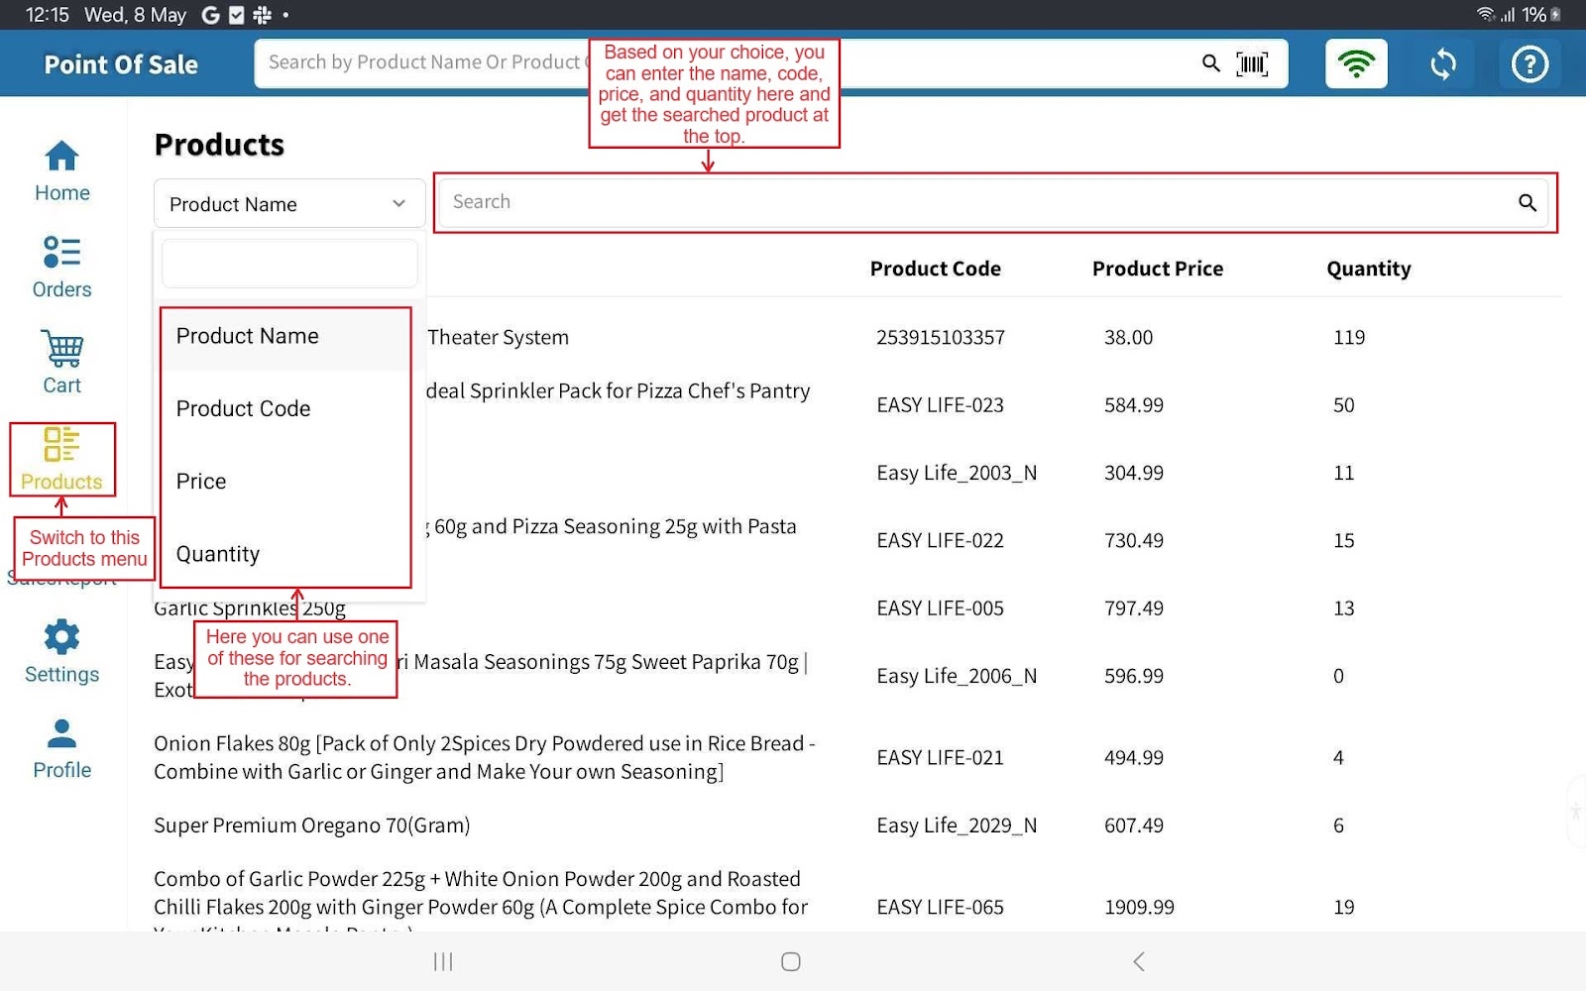Choose Price option in dropdown

coord(201,482)
